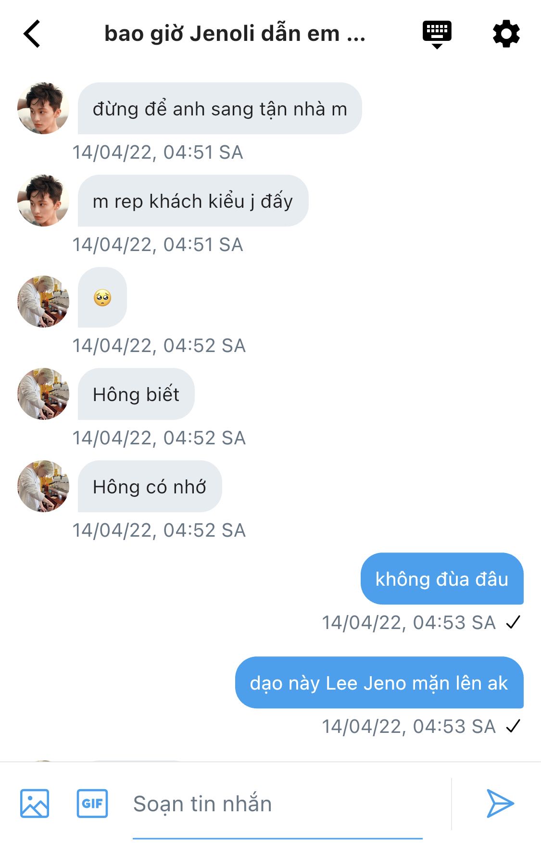Focus the "Soạn tin nhắn" input field
This screenshot has width=541, height=843.
(277, 804)
